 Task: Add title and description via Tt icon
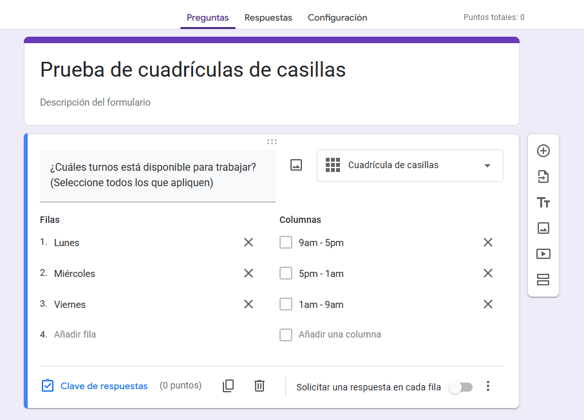543,202
